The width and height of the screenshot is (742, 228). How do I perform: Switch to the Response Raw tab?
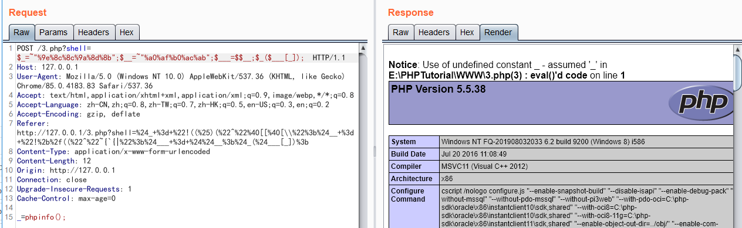tap(400, 32)
